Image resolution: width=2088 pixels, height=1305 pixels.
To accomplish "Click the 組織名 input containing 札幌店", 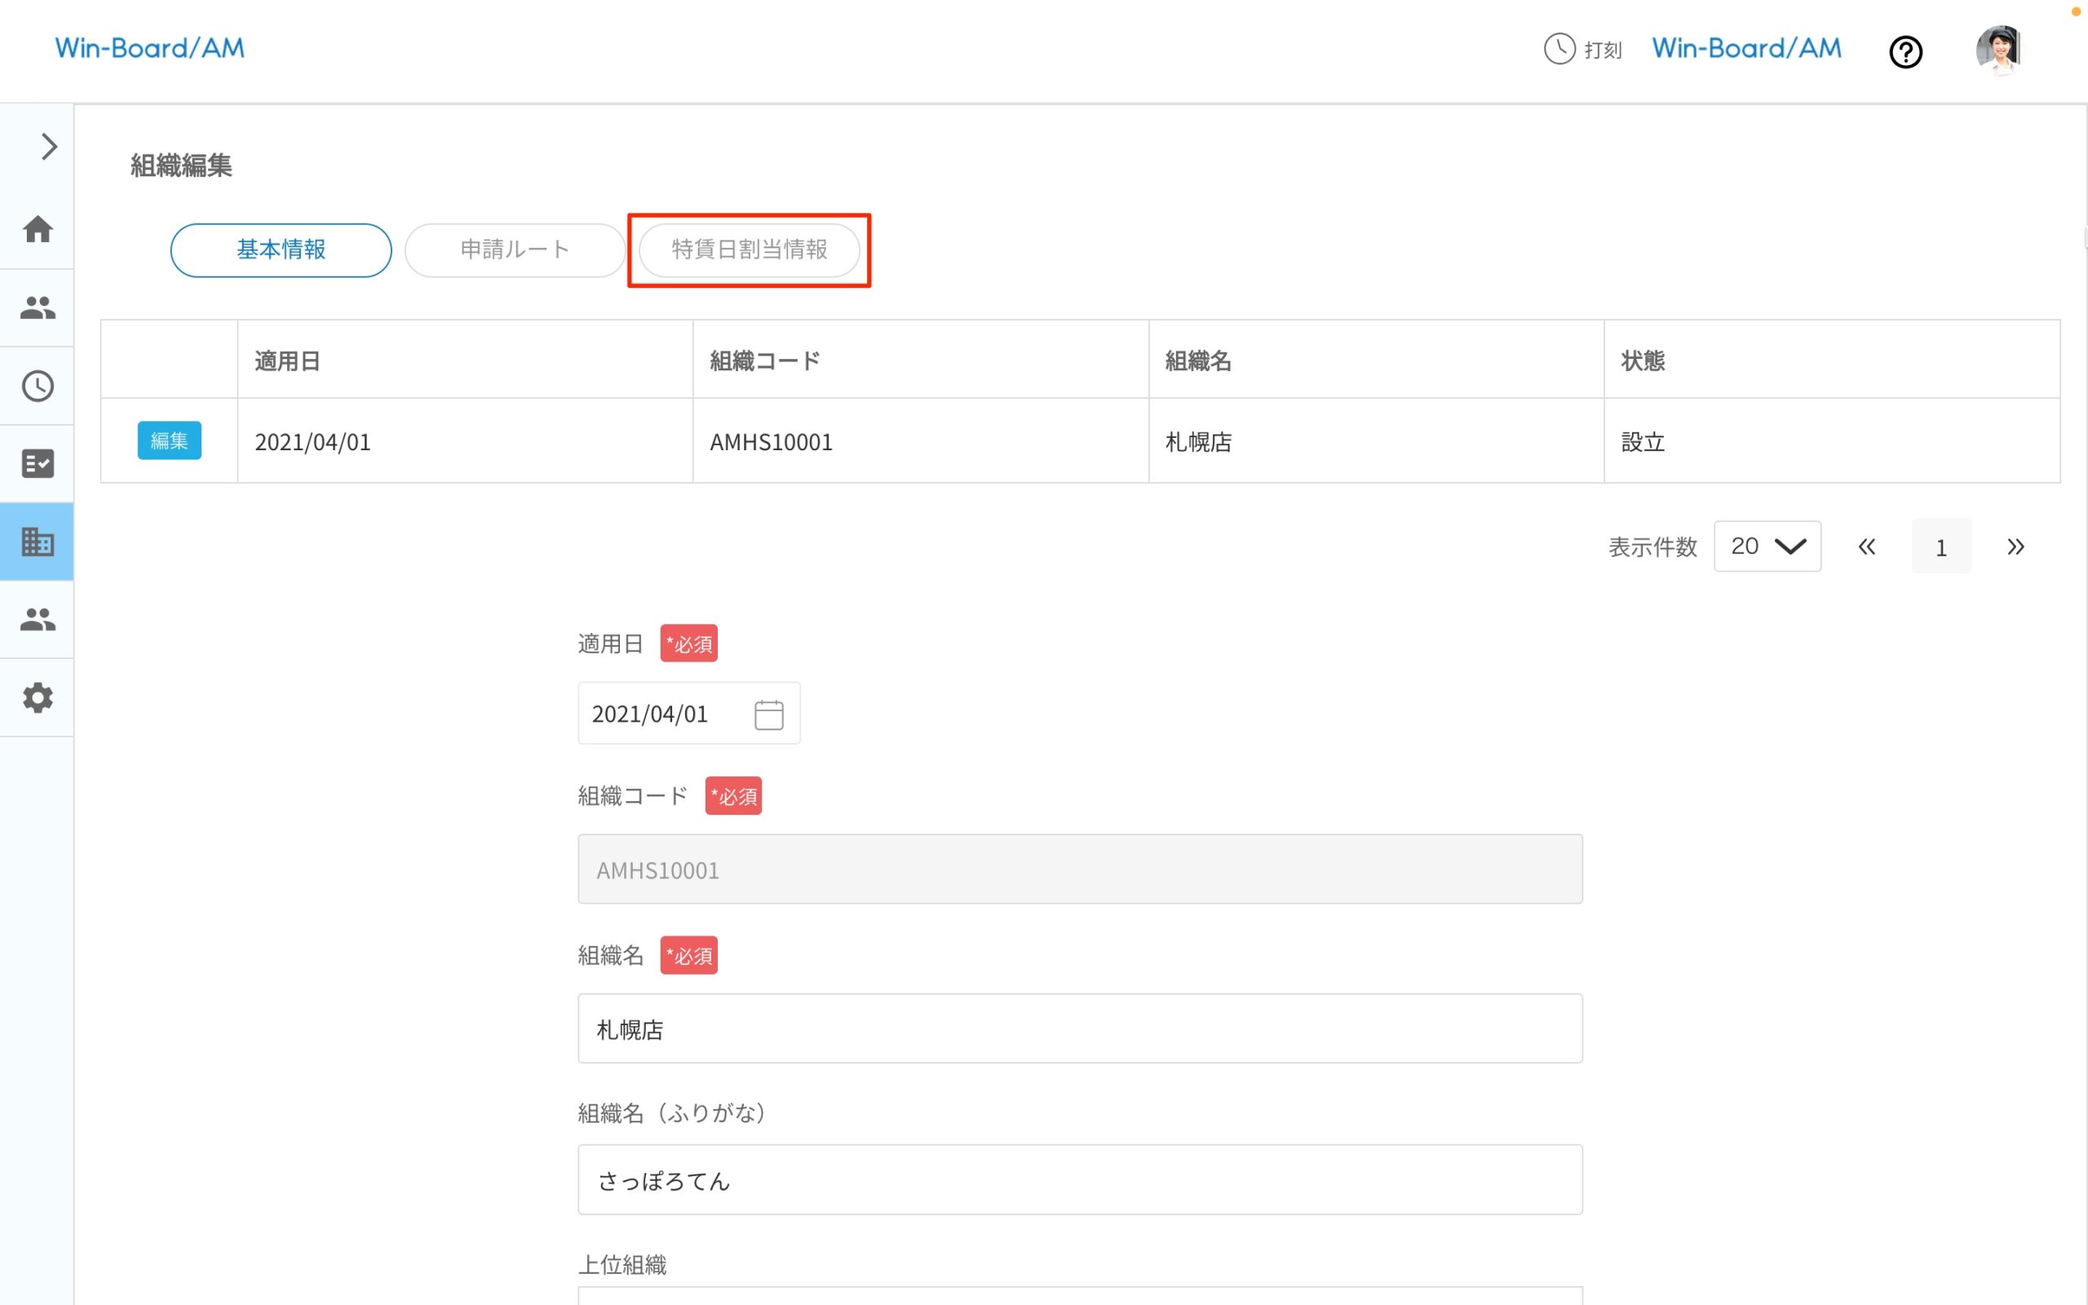I will [1079, 1029].
